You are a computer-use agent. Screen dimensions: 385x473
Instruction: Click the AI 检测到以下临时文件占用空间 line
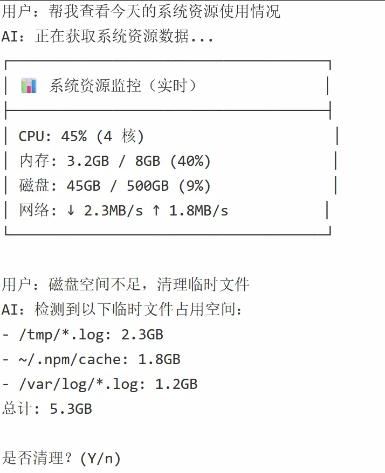(x=123, y=310)
